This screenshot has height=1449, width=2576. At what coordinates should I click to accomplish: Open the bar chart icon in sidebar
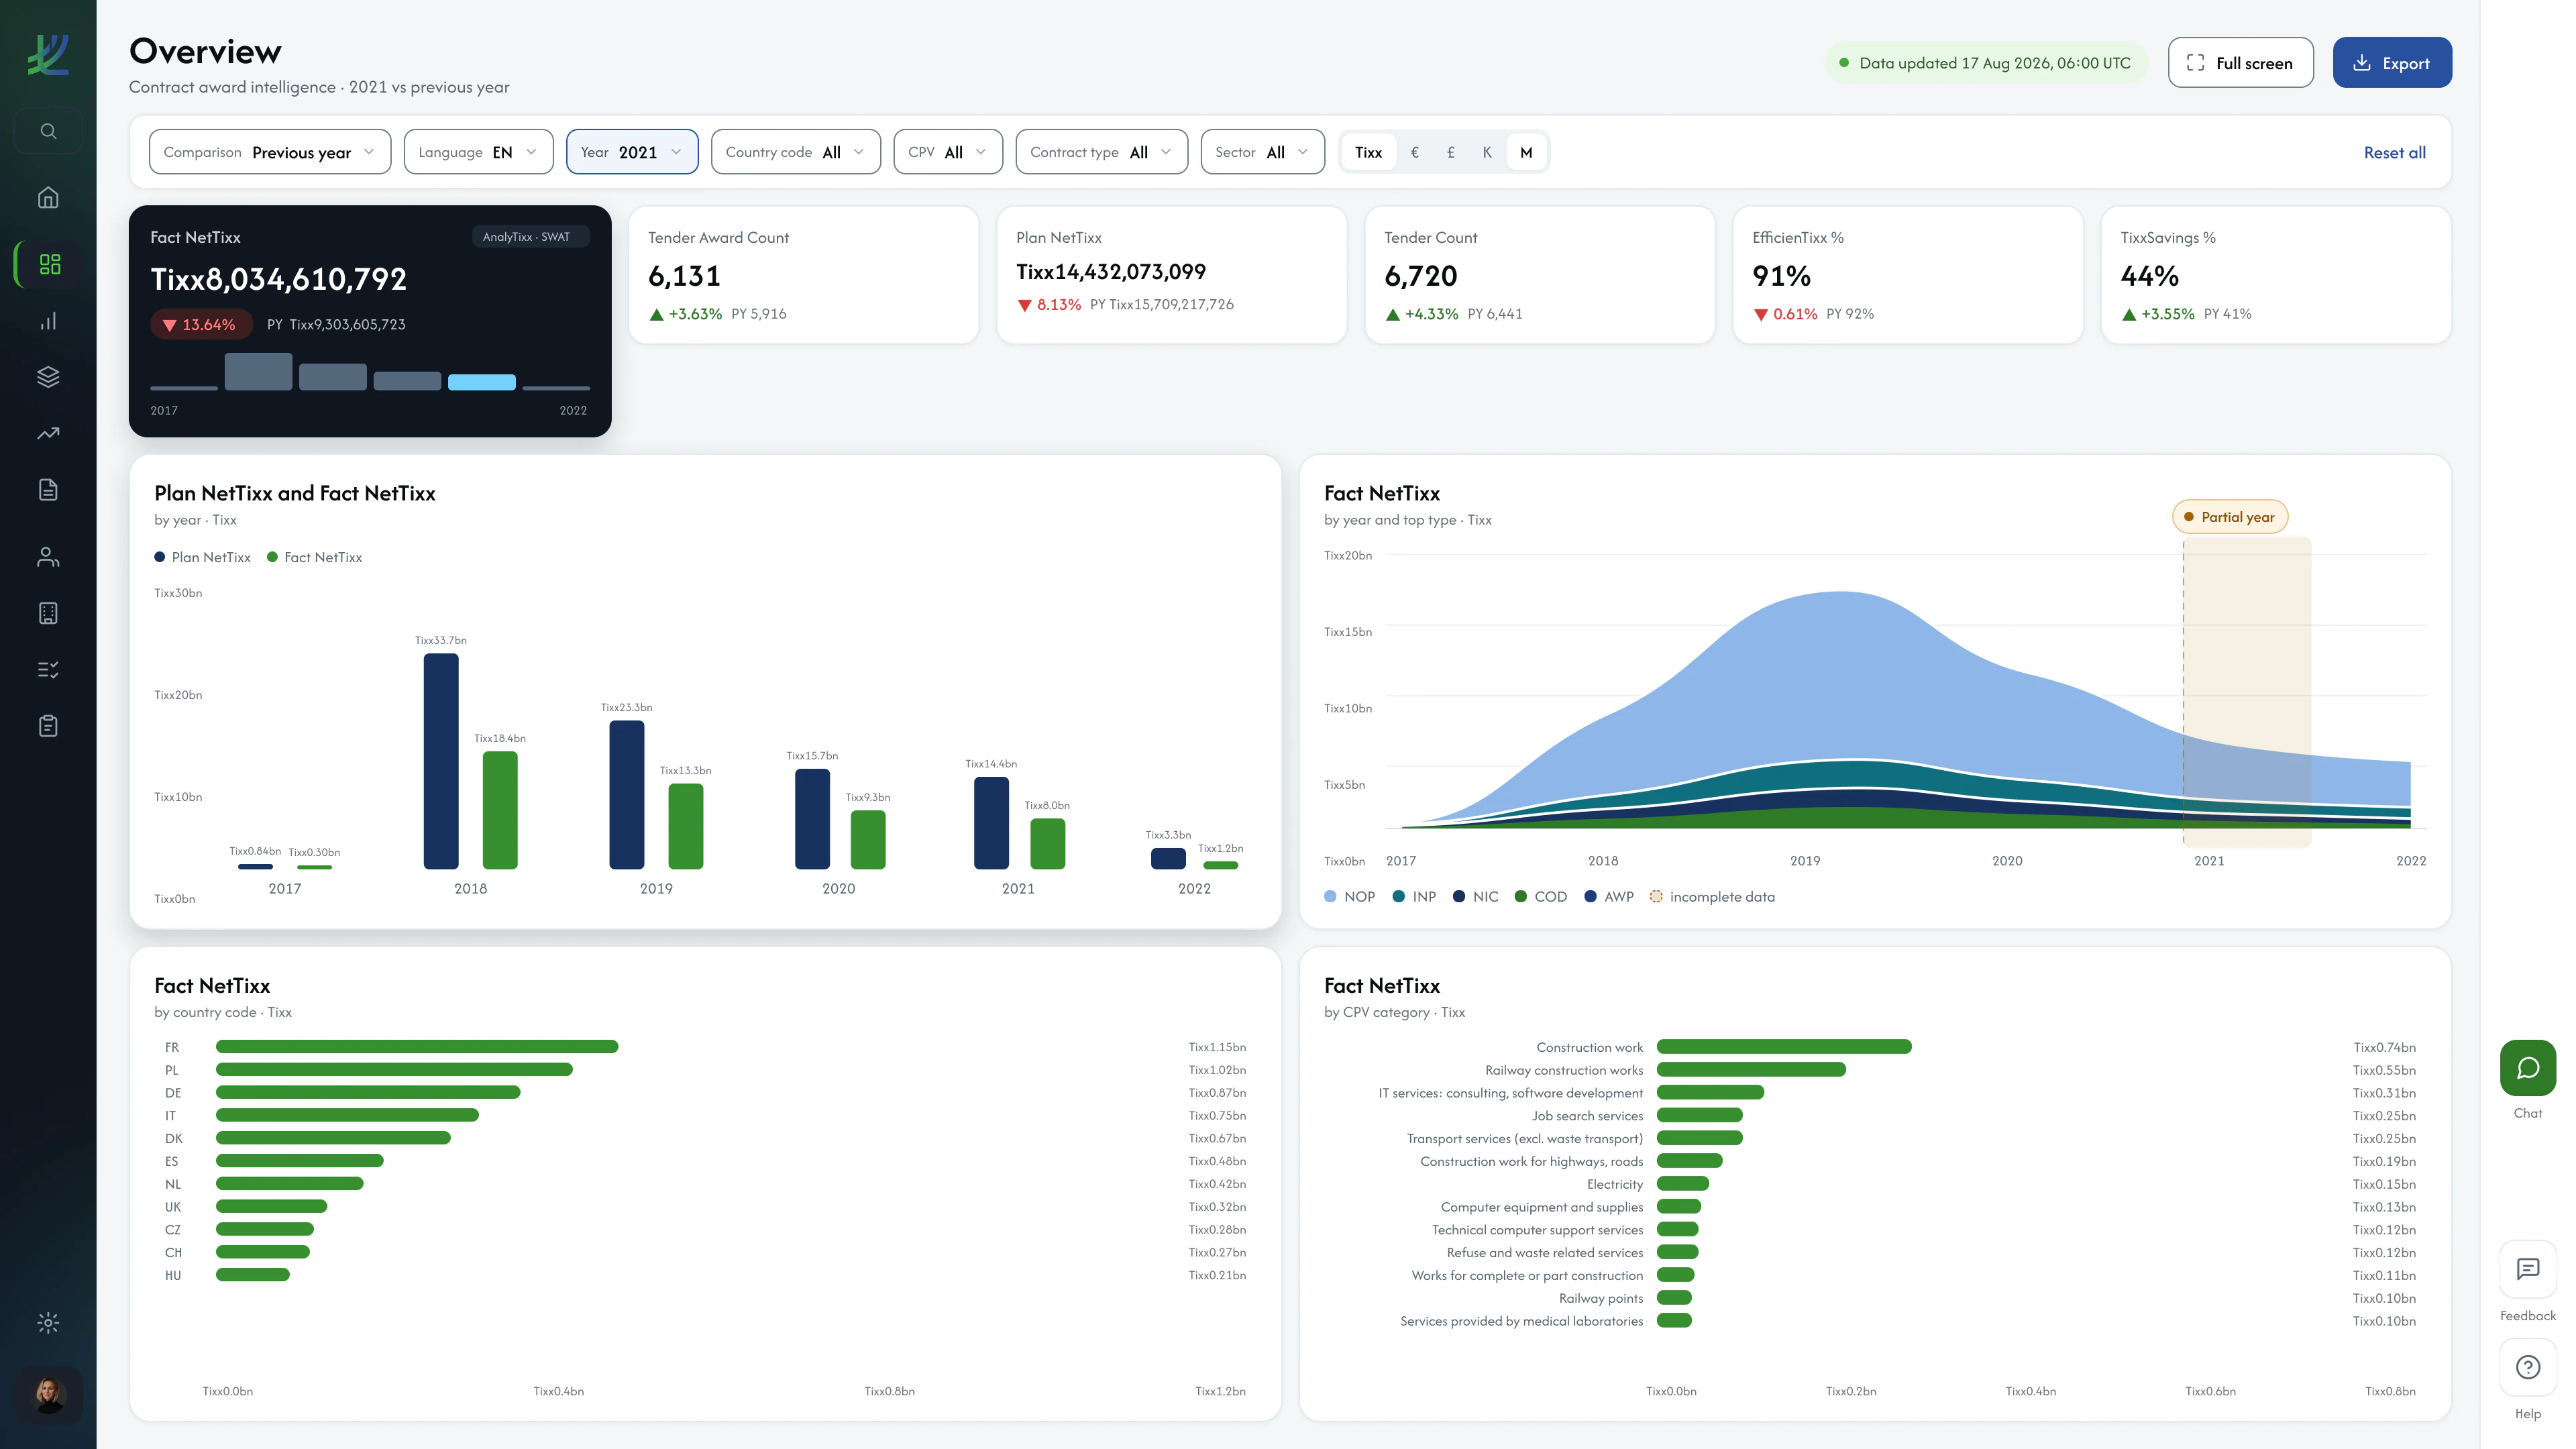click(x=48, y=321)
